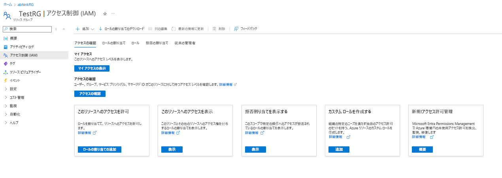
Task: Click 概要 button in 新規!アクセス許可管理 card
Action: pyautogui.click(x=423, y=150)
